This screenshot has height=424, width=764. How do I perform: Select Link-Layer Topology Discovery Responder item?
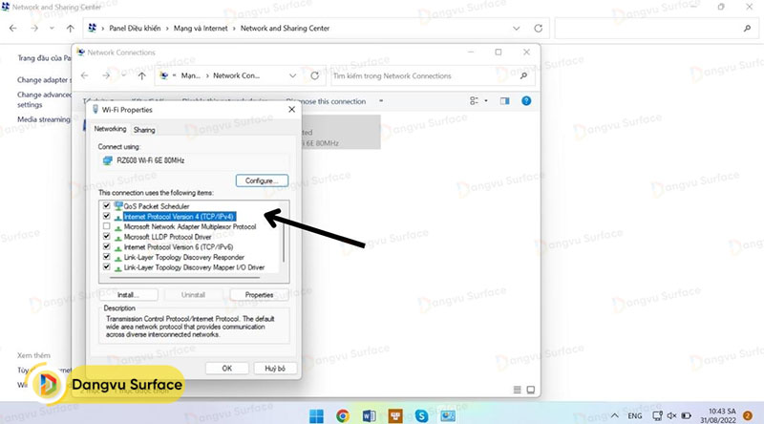pos(183,257)
